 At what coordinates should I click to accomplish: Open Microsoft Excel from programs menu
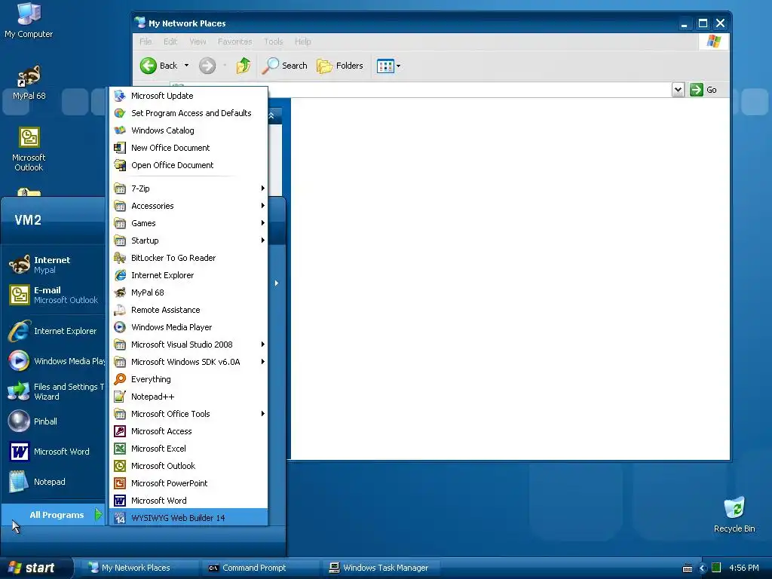point(188,449)
